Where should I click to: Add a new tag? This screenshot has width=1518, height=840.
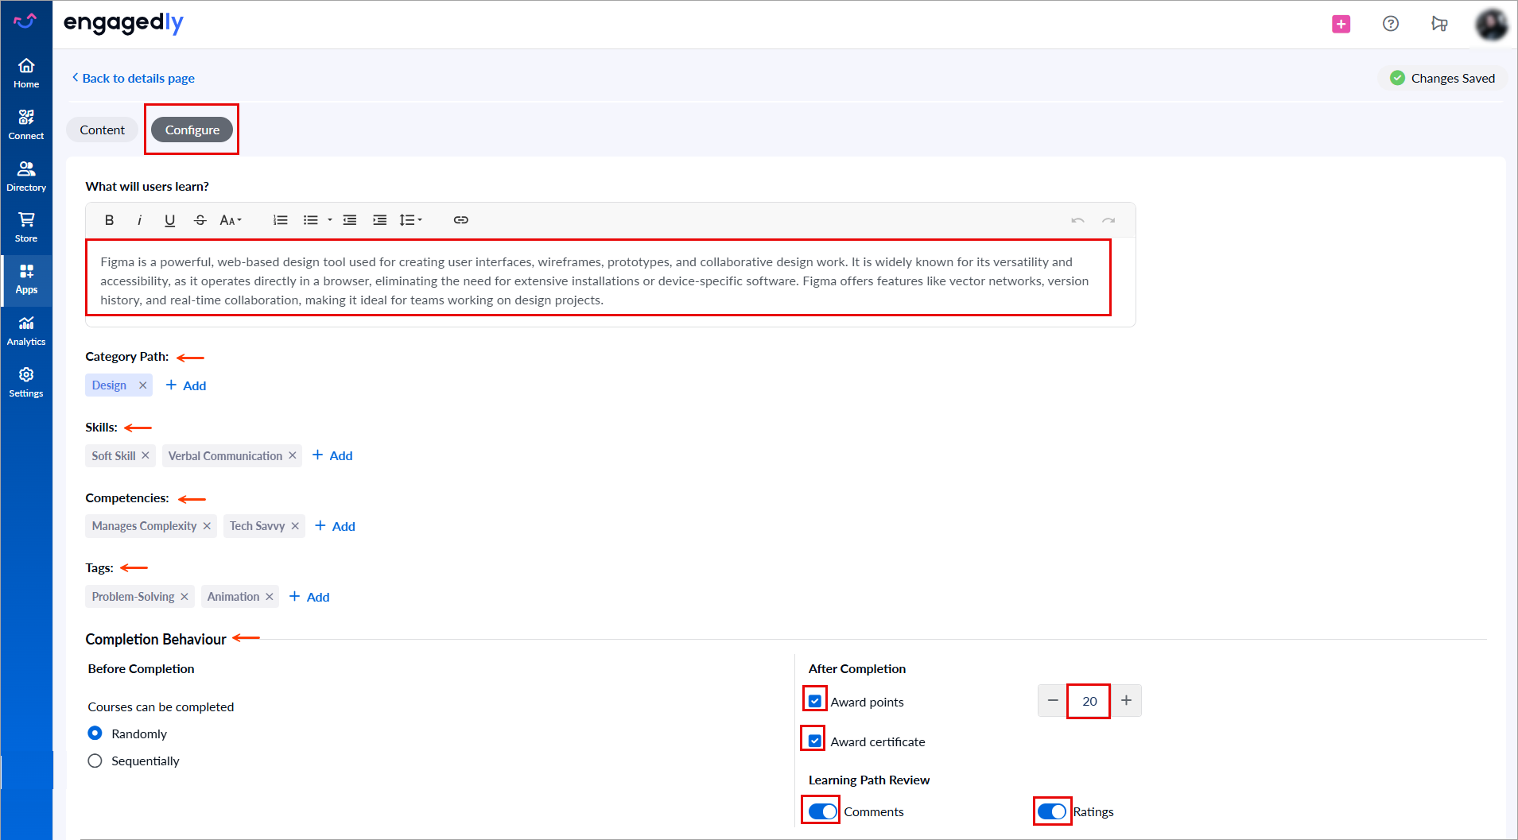[309, 597]
